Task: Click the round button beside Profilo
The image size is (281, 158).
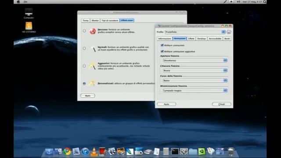Action: (229, 32)
